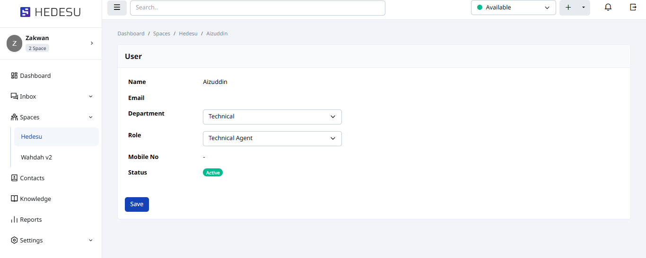Open the caret next to plus button
646x258 pixels.
[x=584, y=8]
